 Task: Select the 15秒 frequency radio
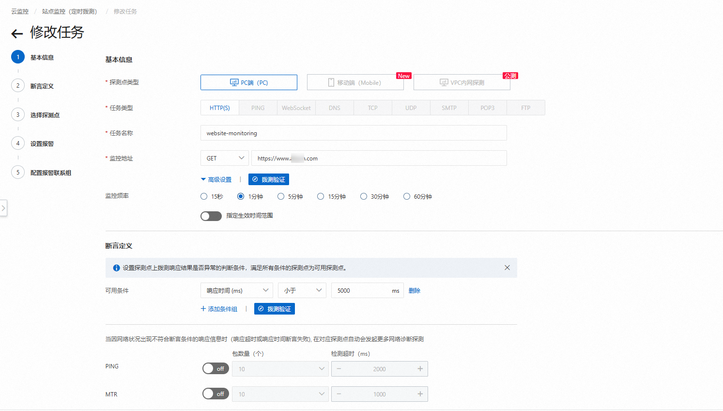(204, 196)
